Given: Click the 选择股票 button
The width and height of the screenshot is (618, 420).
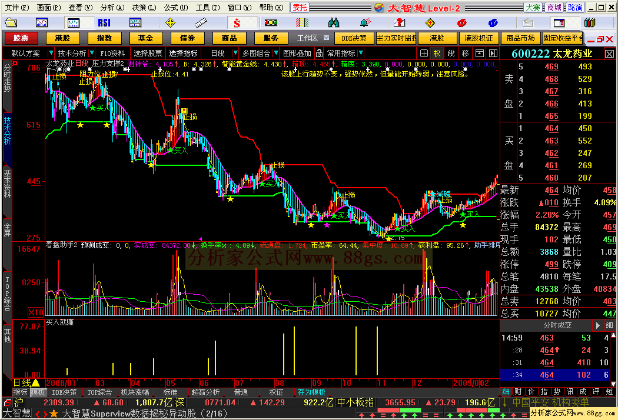Looking at the screenshot, I should (148, 53).
